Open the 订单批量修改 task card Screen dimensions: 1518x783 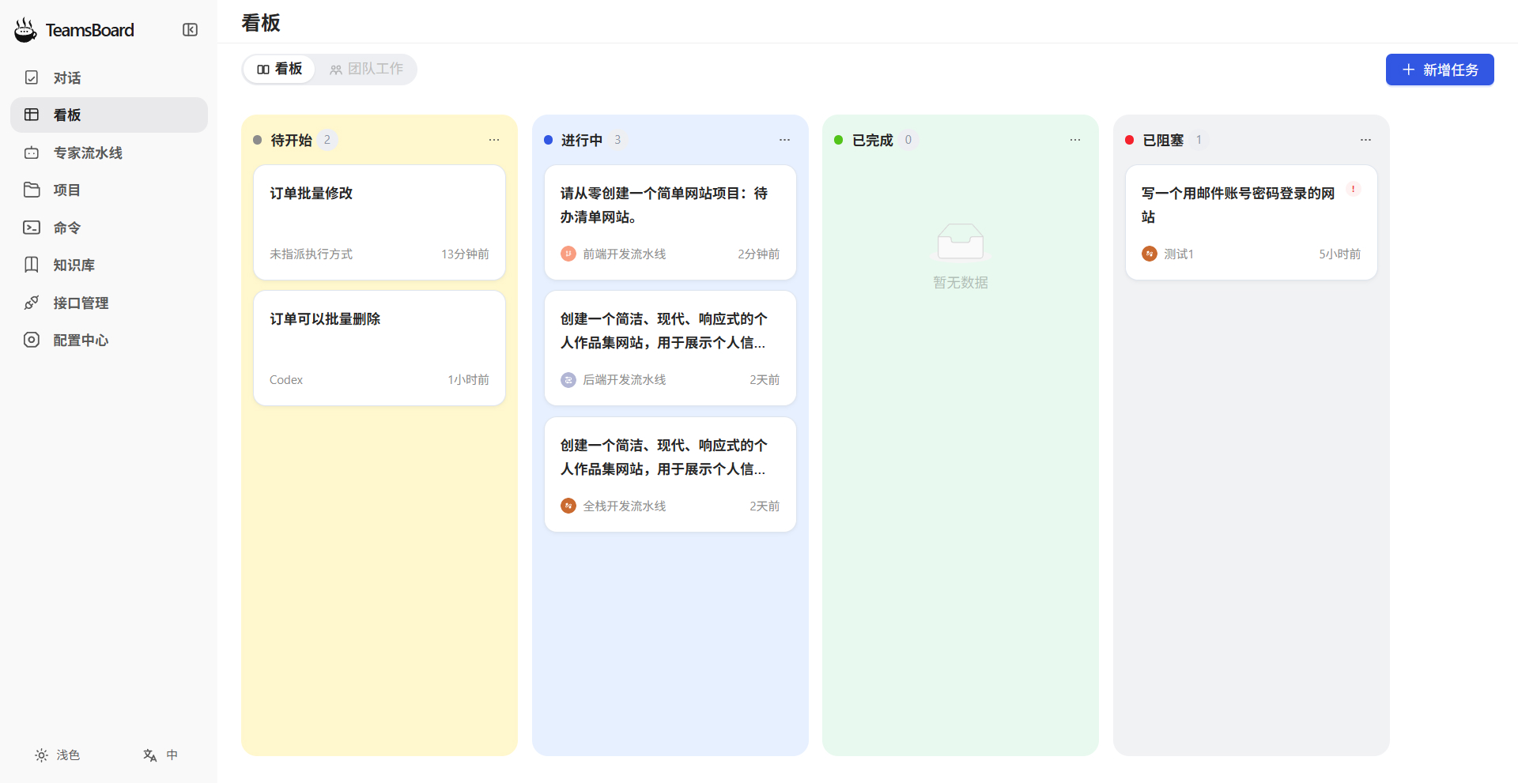click(x=379, y=222)
